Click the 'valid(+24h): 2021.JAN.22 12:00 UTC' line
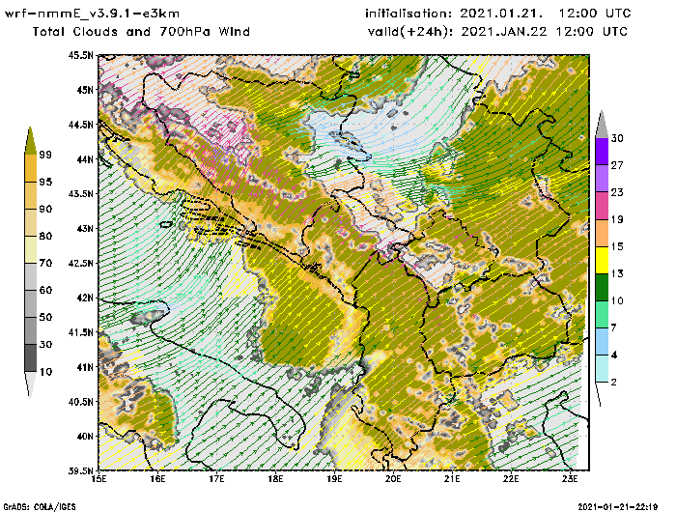The height and width of the screenshot is (512, 676). (497, 32)
